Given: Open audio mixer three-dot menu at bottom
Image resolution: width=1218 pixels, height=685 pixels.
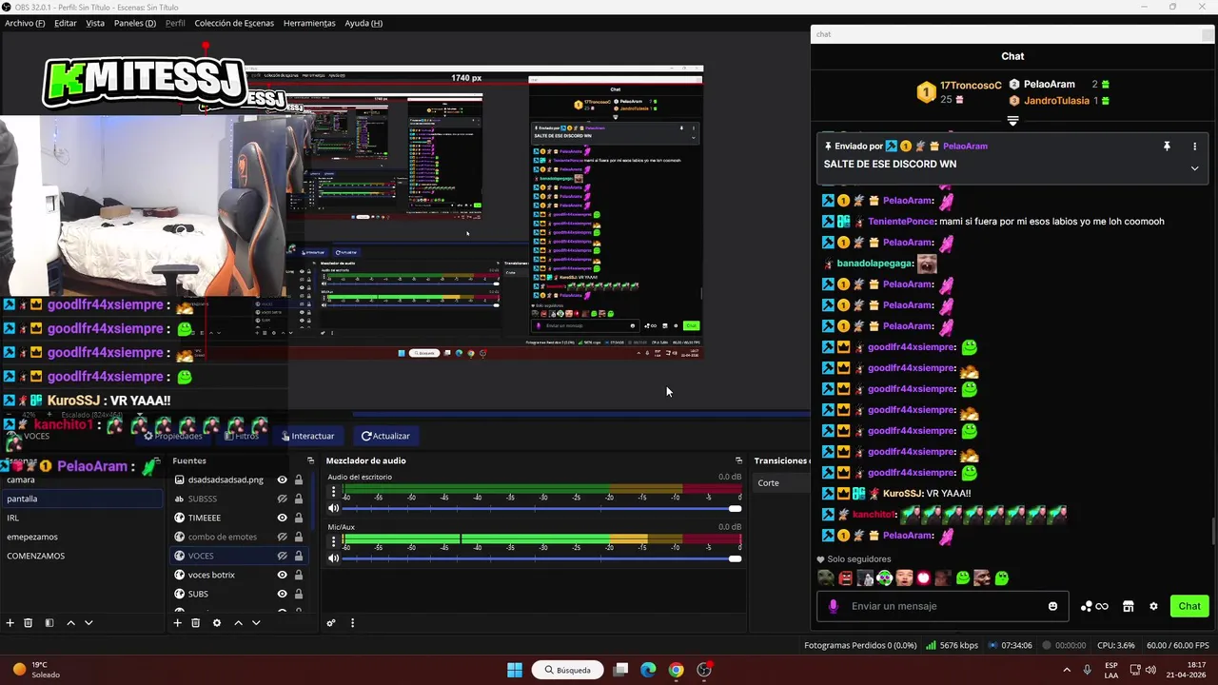Looking at the screenshot, I should [352, 623].
